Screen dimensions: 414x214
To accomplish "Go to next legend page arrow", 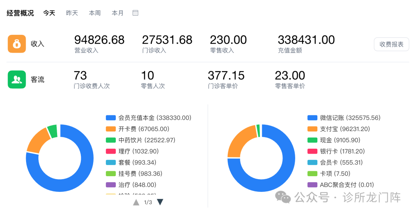I will (x=160, y=202).
